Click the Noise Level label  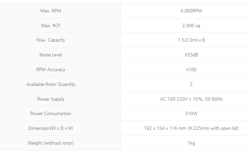pos(51,55)
